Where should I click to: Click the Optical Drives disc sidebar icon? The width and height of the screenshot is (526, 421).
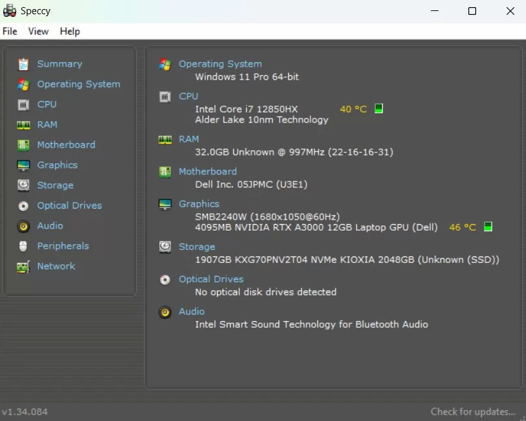click(23, 205)
